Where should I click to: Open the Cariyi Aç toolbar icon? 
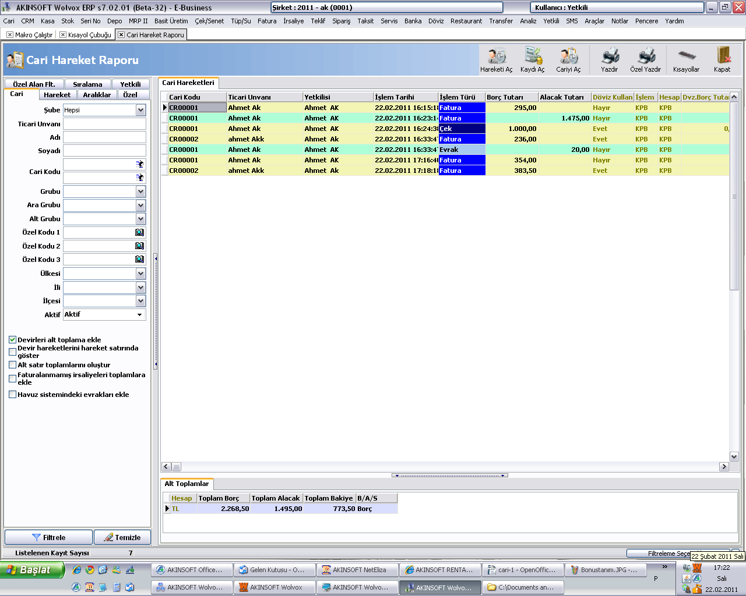(x=568, y=60)
